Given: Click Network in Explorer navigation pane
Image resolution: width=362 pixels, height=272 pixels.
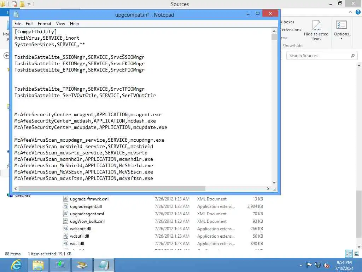Looking at the screenshot, I should click(x=22, y=196).
